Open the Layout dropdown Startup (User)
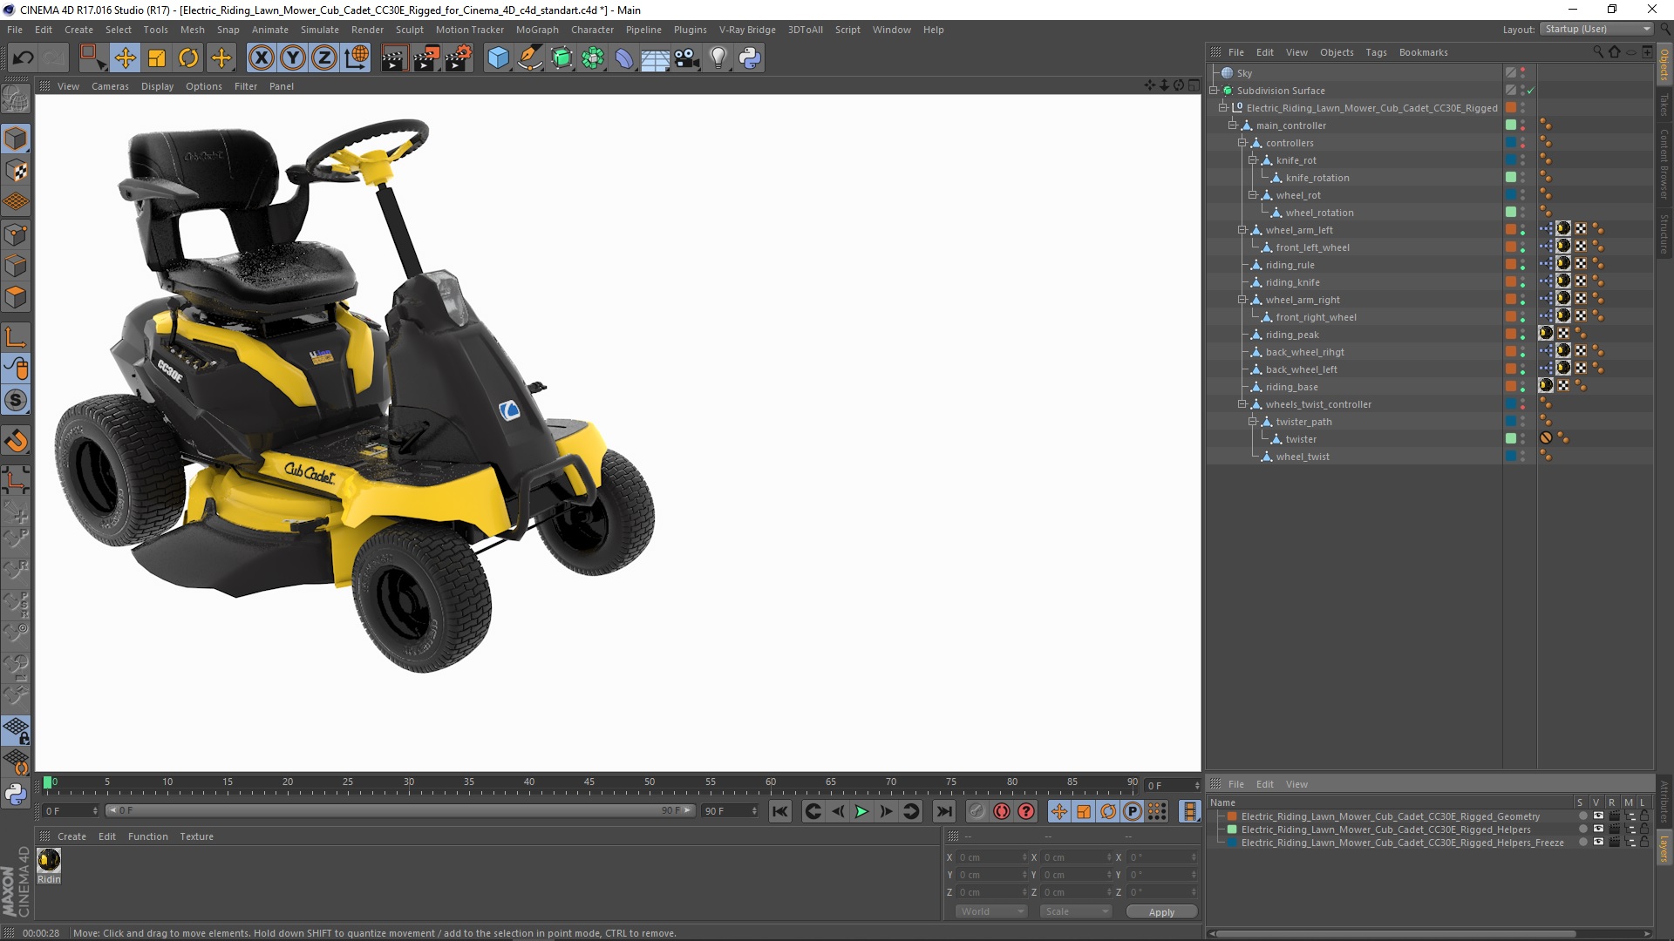 tap(1596, 29)
